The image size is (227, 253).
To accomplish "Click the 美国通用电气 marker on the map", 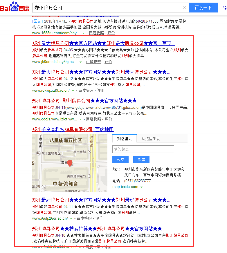I will tap(89, 176).
